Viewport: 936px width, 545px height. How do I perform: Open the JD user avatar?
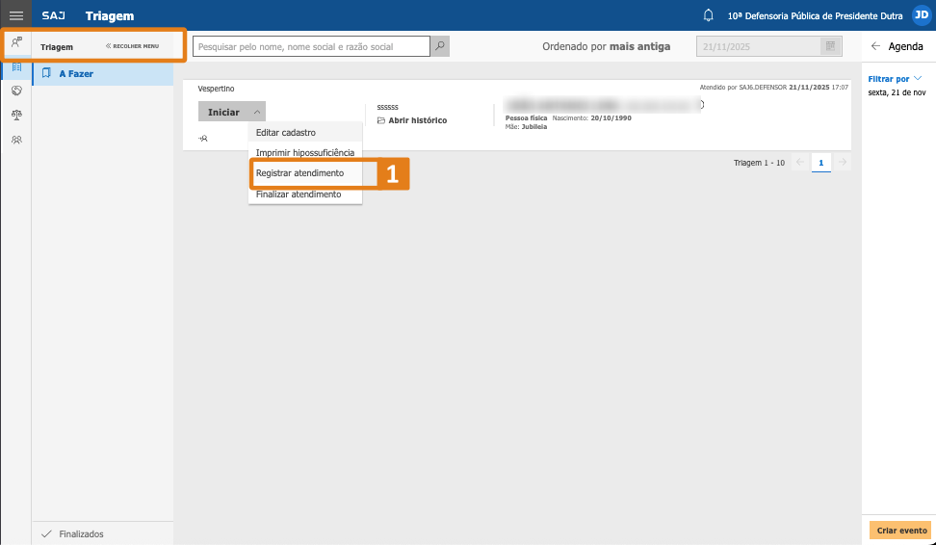point(921,15)
